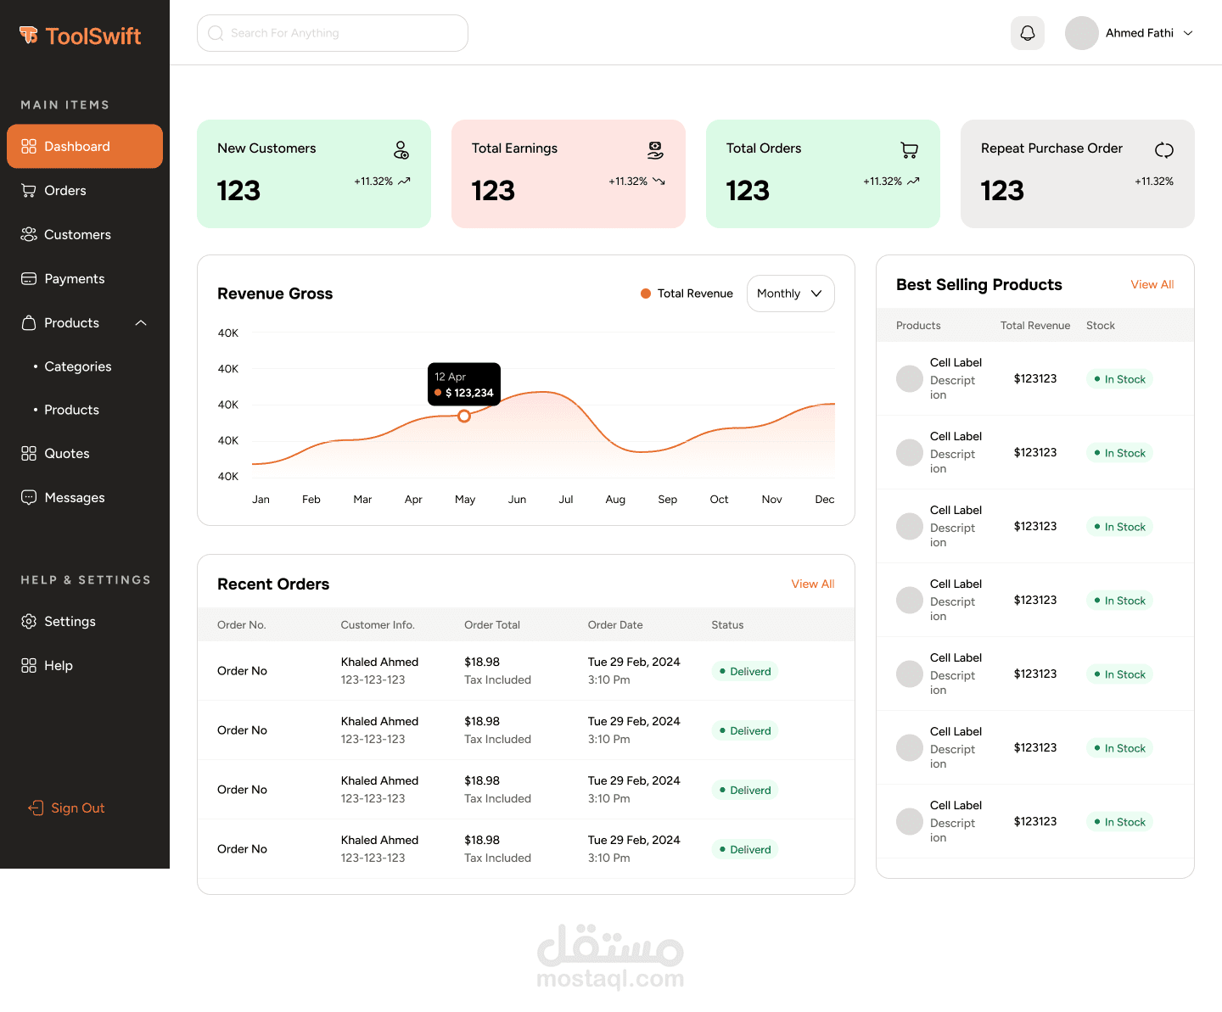This screenshot has width=1222, height=1012.
Task: Open the Total Earnings stat card
Action: click(569, 174)
